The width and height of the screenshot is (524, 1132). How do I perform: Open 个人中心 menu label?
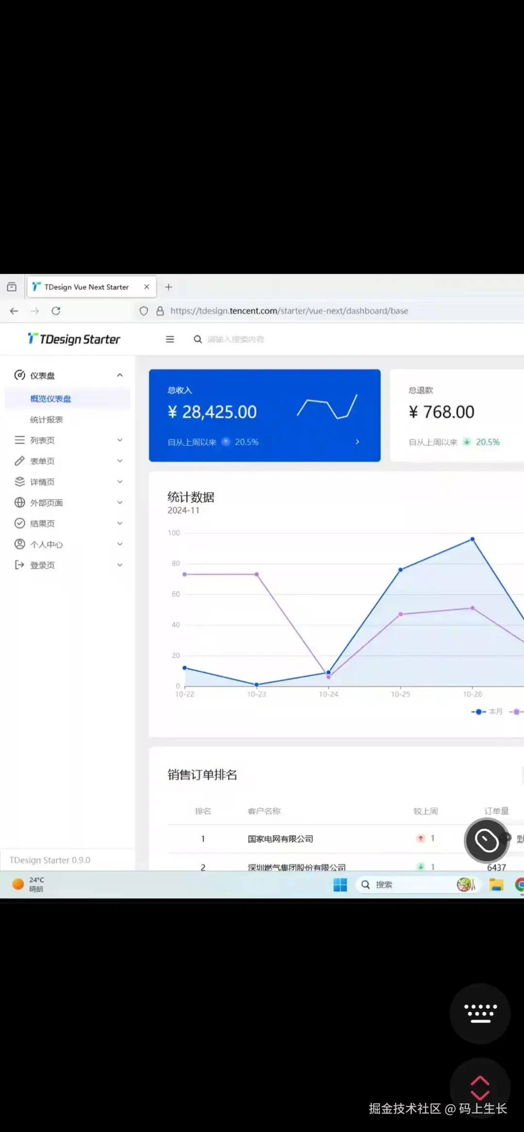(47, 544)
